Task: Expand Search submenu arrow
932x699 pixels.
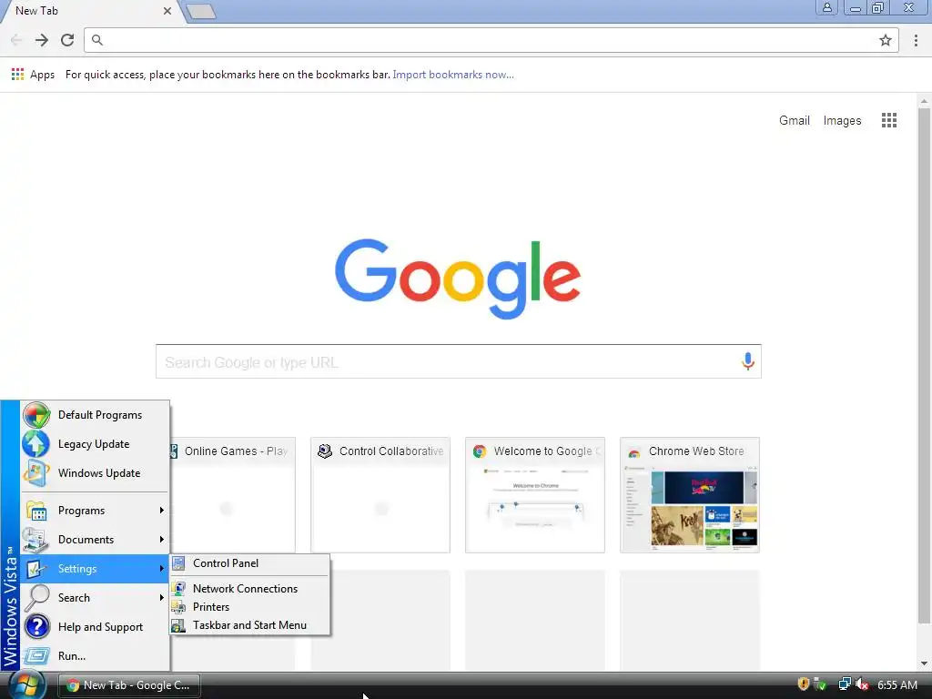Action: (162, 598)
